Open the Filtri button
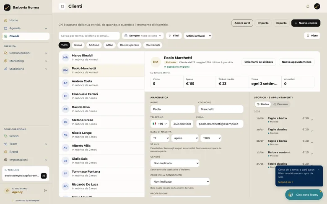This screenshot has width=327, height=204. click(x=174, y=36)
